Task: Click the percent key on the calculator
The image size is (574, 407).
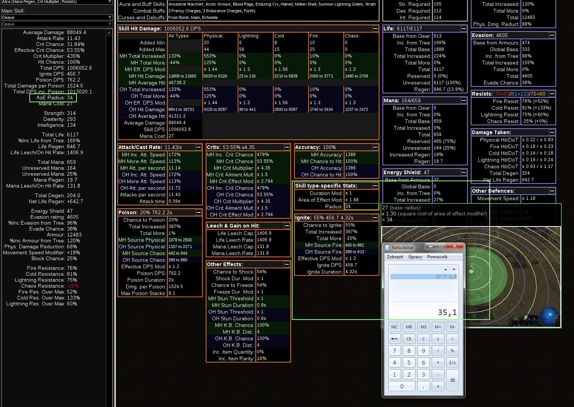Action: point(452,350)
